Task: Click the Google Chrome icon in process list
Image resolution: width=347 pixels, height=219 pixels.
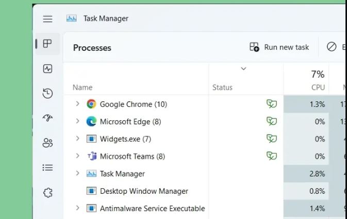Action: tap(91, 104)
